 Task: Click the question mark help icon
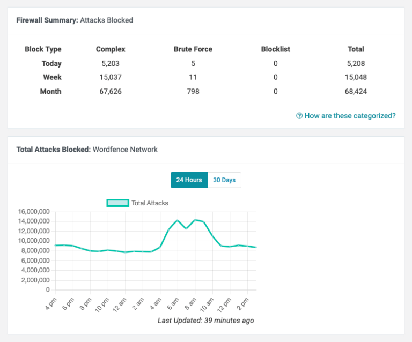click(299, 116)
